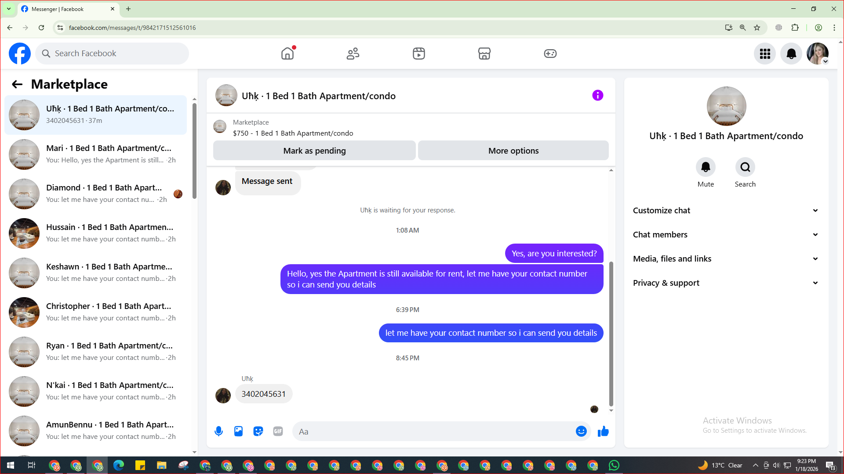844x474 pixels.
Task: Mute this conversation's notifications
Action: coord(706,167)
